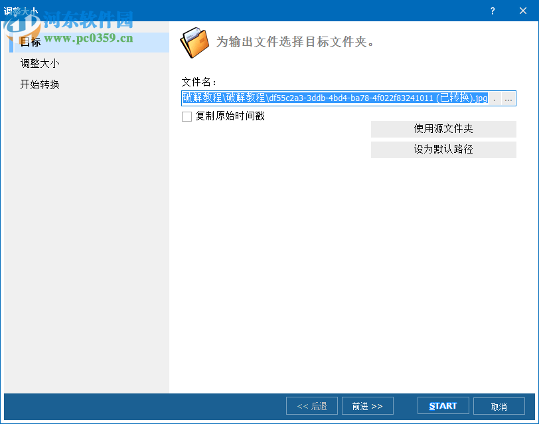Click the blue step marker next to 目标
The height and width of the screenshot is (424, 539).
pyautogui.click(x=13, y=42)
